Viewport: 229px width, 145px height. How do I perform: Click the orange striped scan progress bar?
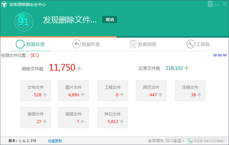pos(58,37)
